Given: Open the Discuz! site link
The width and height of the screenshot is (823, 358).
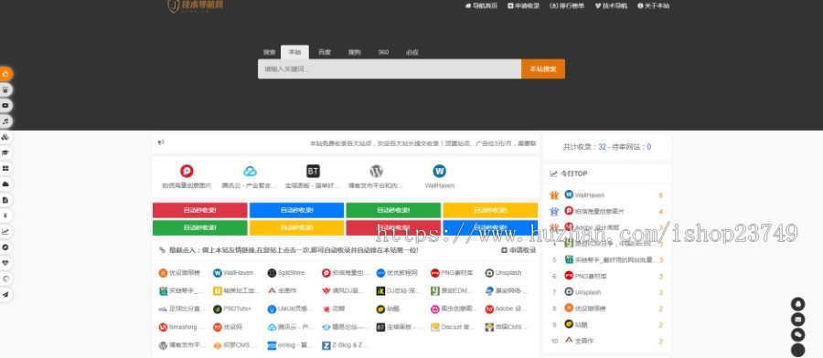Looking at the screenshot, I should coord(453,327).
